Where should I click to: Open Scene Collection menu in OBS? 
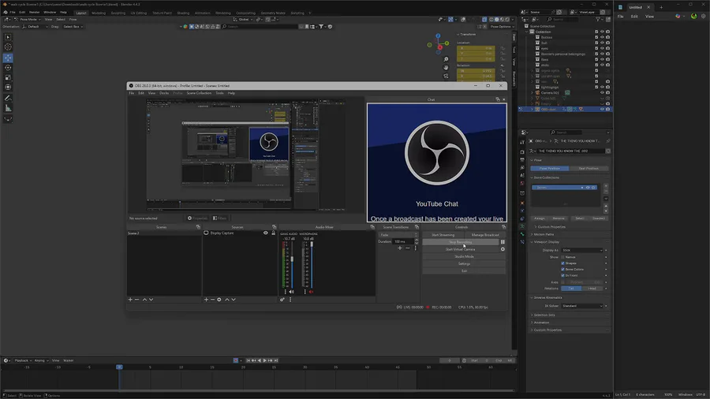[x=199, y=93]
